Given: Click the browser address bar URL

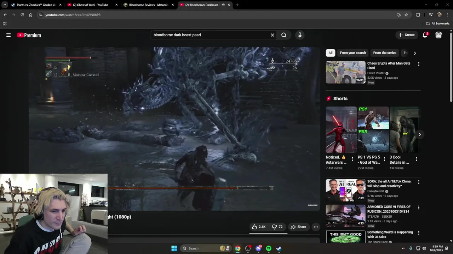Looking at the screenshot, I should click(73, 15).
